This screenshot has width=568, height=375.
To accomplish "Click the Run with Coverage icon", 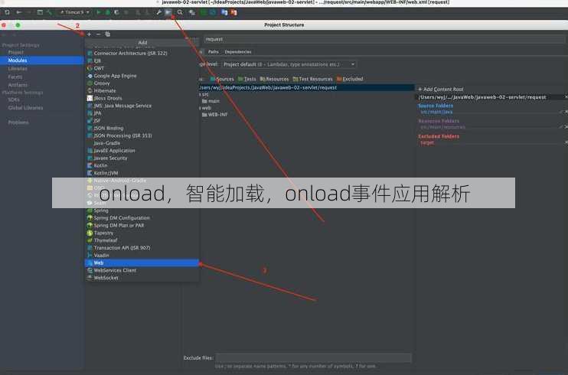I will click(116, 12).
